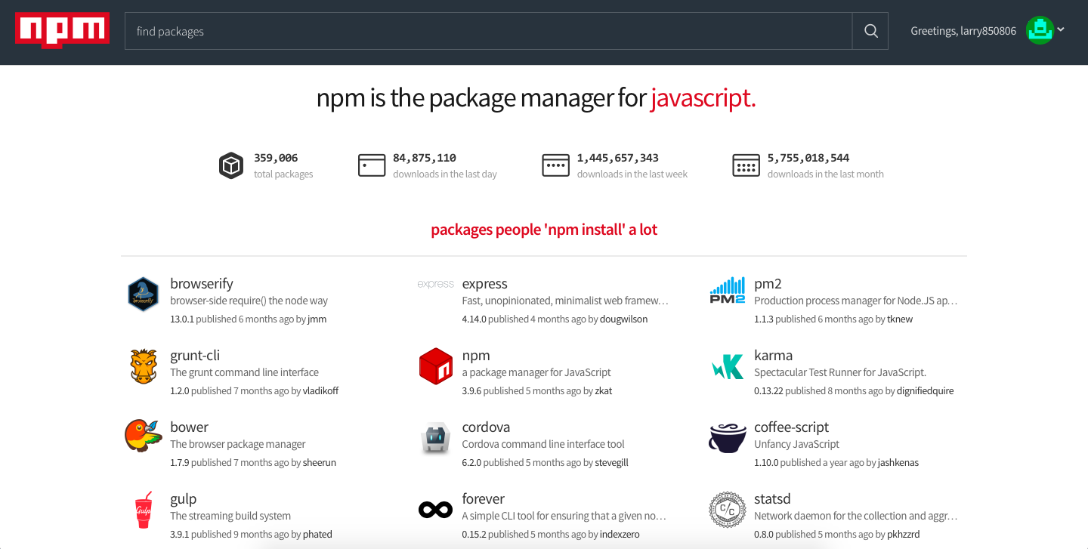1088x549 pixels.
Task: Click the total packages cube icon
Action: coord(230,165)
